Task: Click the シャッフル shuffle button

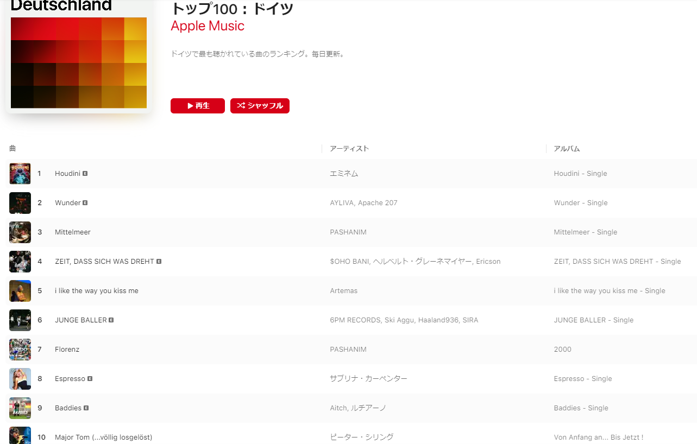Action: (260, 106)
